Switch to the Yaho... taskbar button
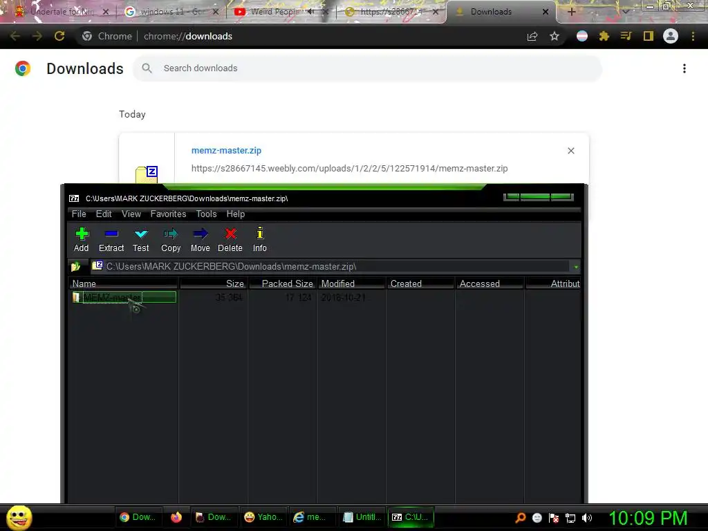Screen dimensions: 708x531 [x=263, y=517]
